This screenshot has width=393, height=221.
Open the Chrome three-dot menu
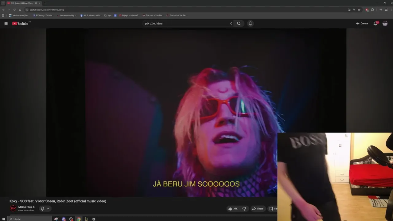click(x=391, y=10)
